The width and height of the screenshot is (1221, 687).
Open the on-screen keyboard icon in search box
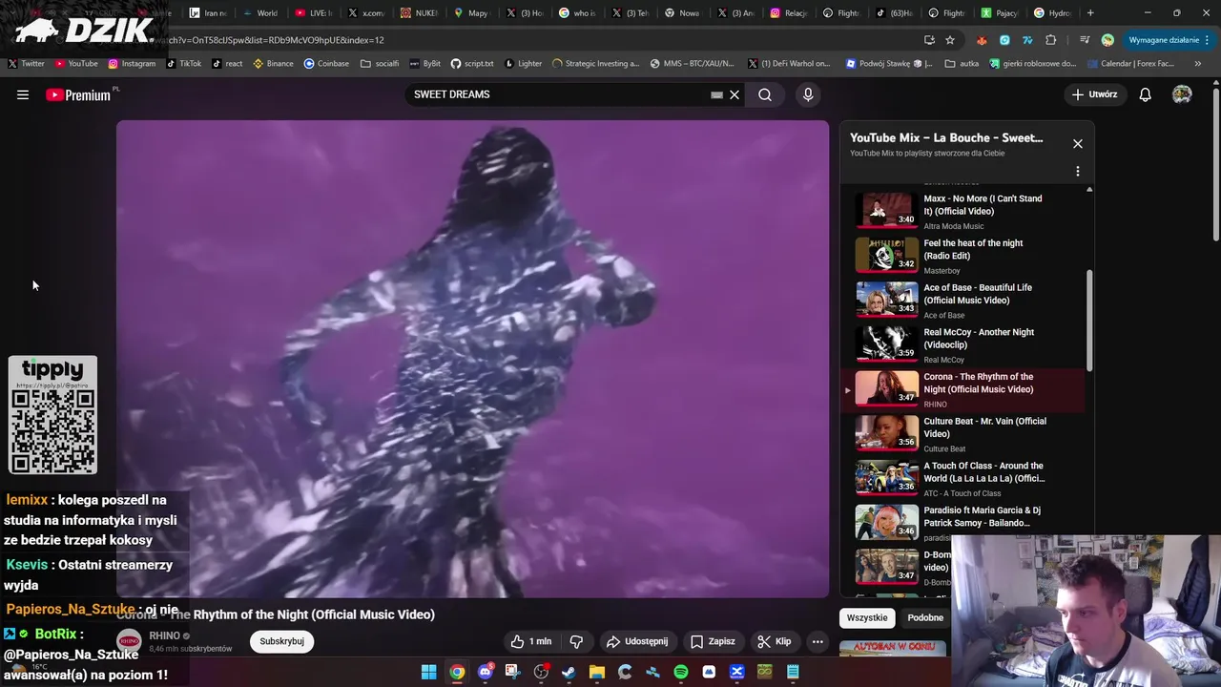click(716, 94)
